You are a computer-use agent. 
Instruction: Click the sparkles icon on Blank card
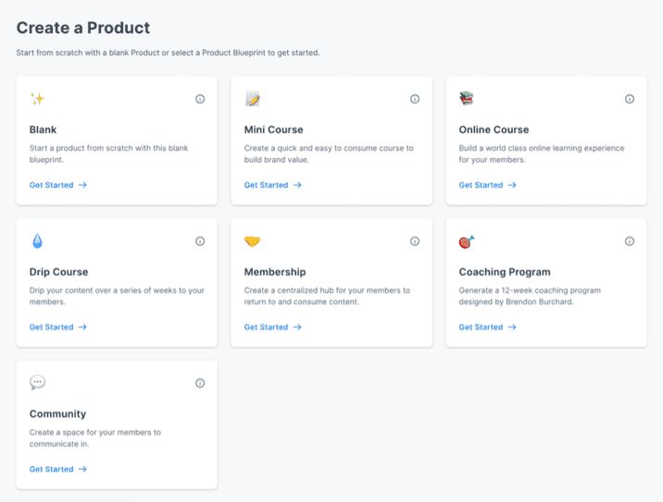(37, 99)
